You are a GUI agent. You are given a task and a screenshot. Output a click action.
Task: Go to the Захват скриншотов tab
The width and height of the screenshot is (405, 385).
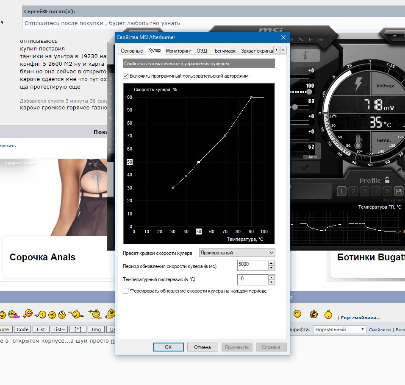click(256, 51)
